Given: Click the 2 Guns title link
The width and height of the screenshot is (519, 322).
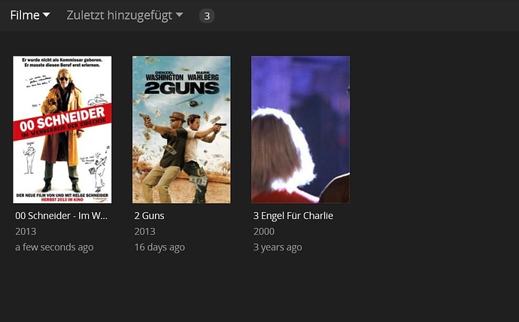Looking at the screenshot, I should [149, 216].
